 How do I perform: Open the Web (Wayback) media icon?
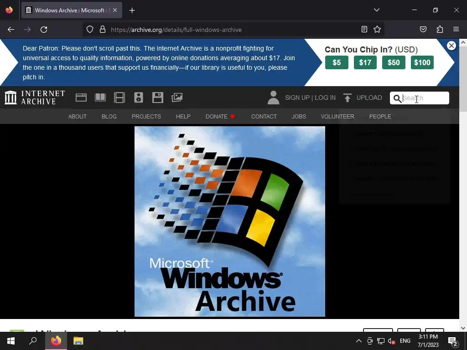click(81, 98)
